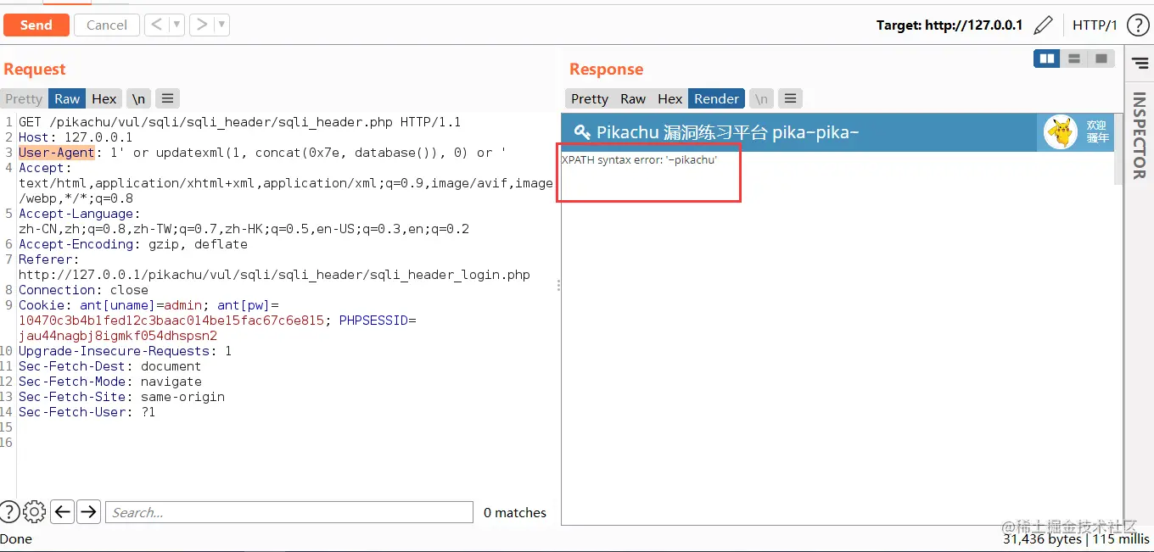Click the Upgrade-Insecure-Requests header line

(x=125, y=351)
